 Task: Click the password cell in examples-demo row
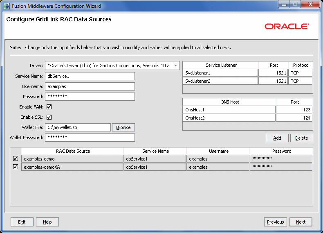tap(281, 159)
